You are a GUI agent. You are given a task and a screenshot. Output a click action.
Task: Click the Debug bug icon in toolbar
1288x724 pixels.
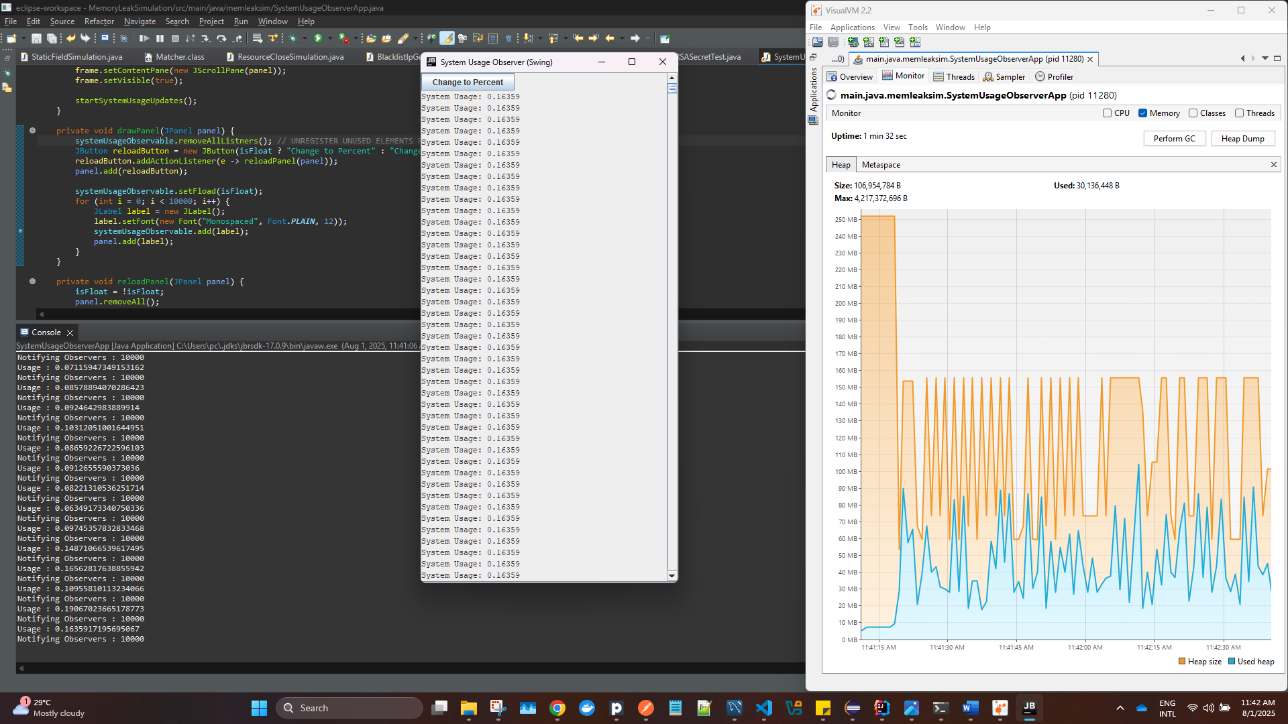(292, 39)
